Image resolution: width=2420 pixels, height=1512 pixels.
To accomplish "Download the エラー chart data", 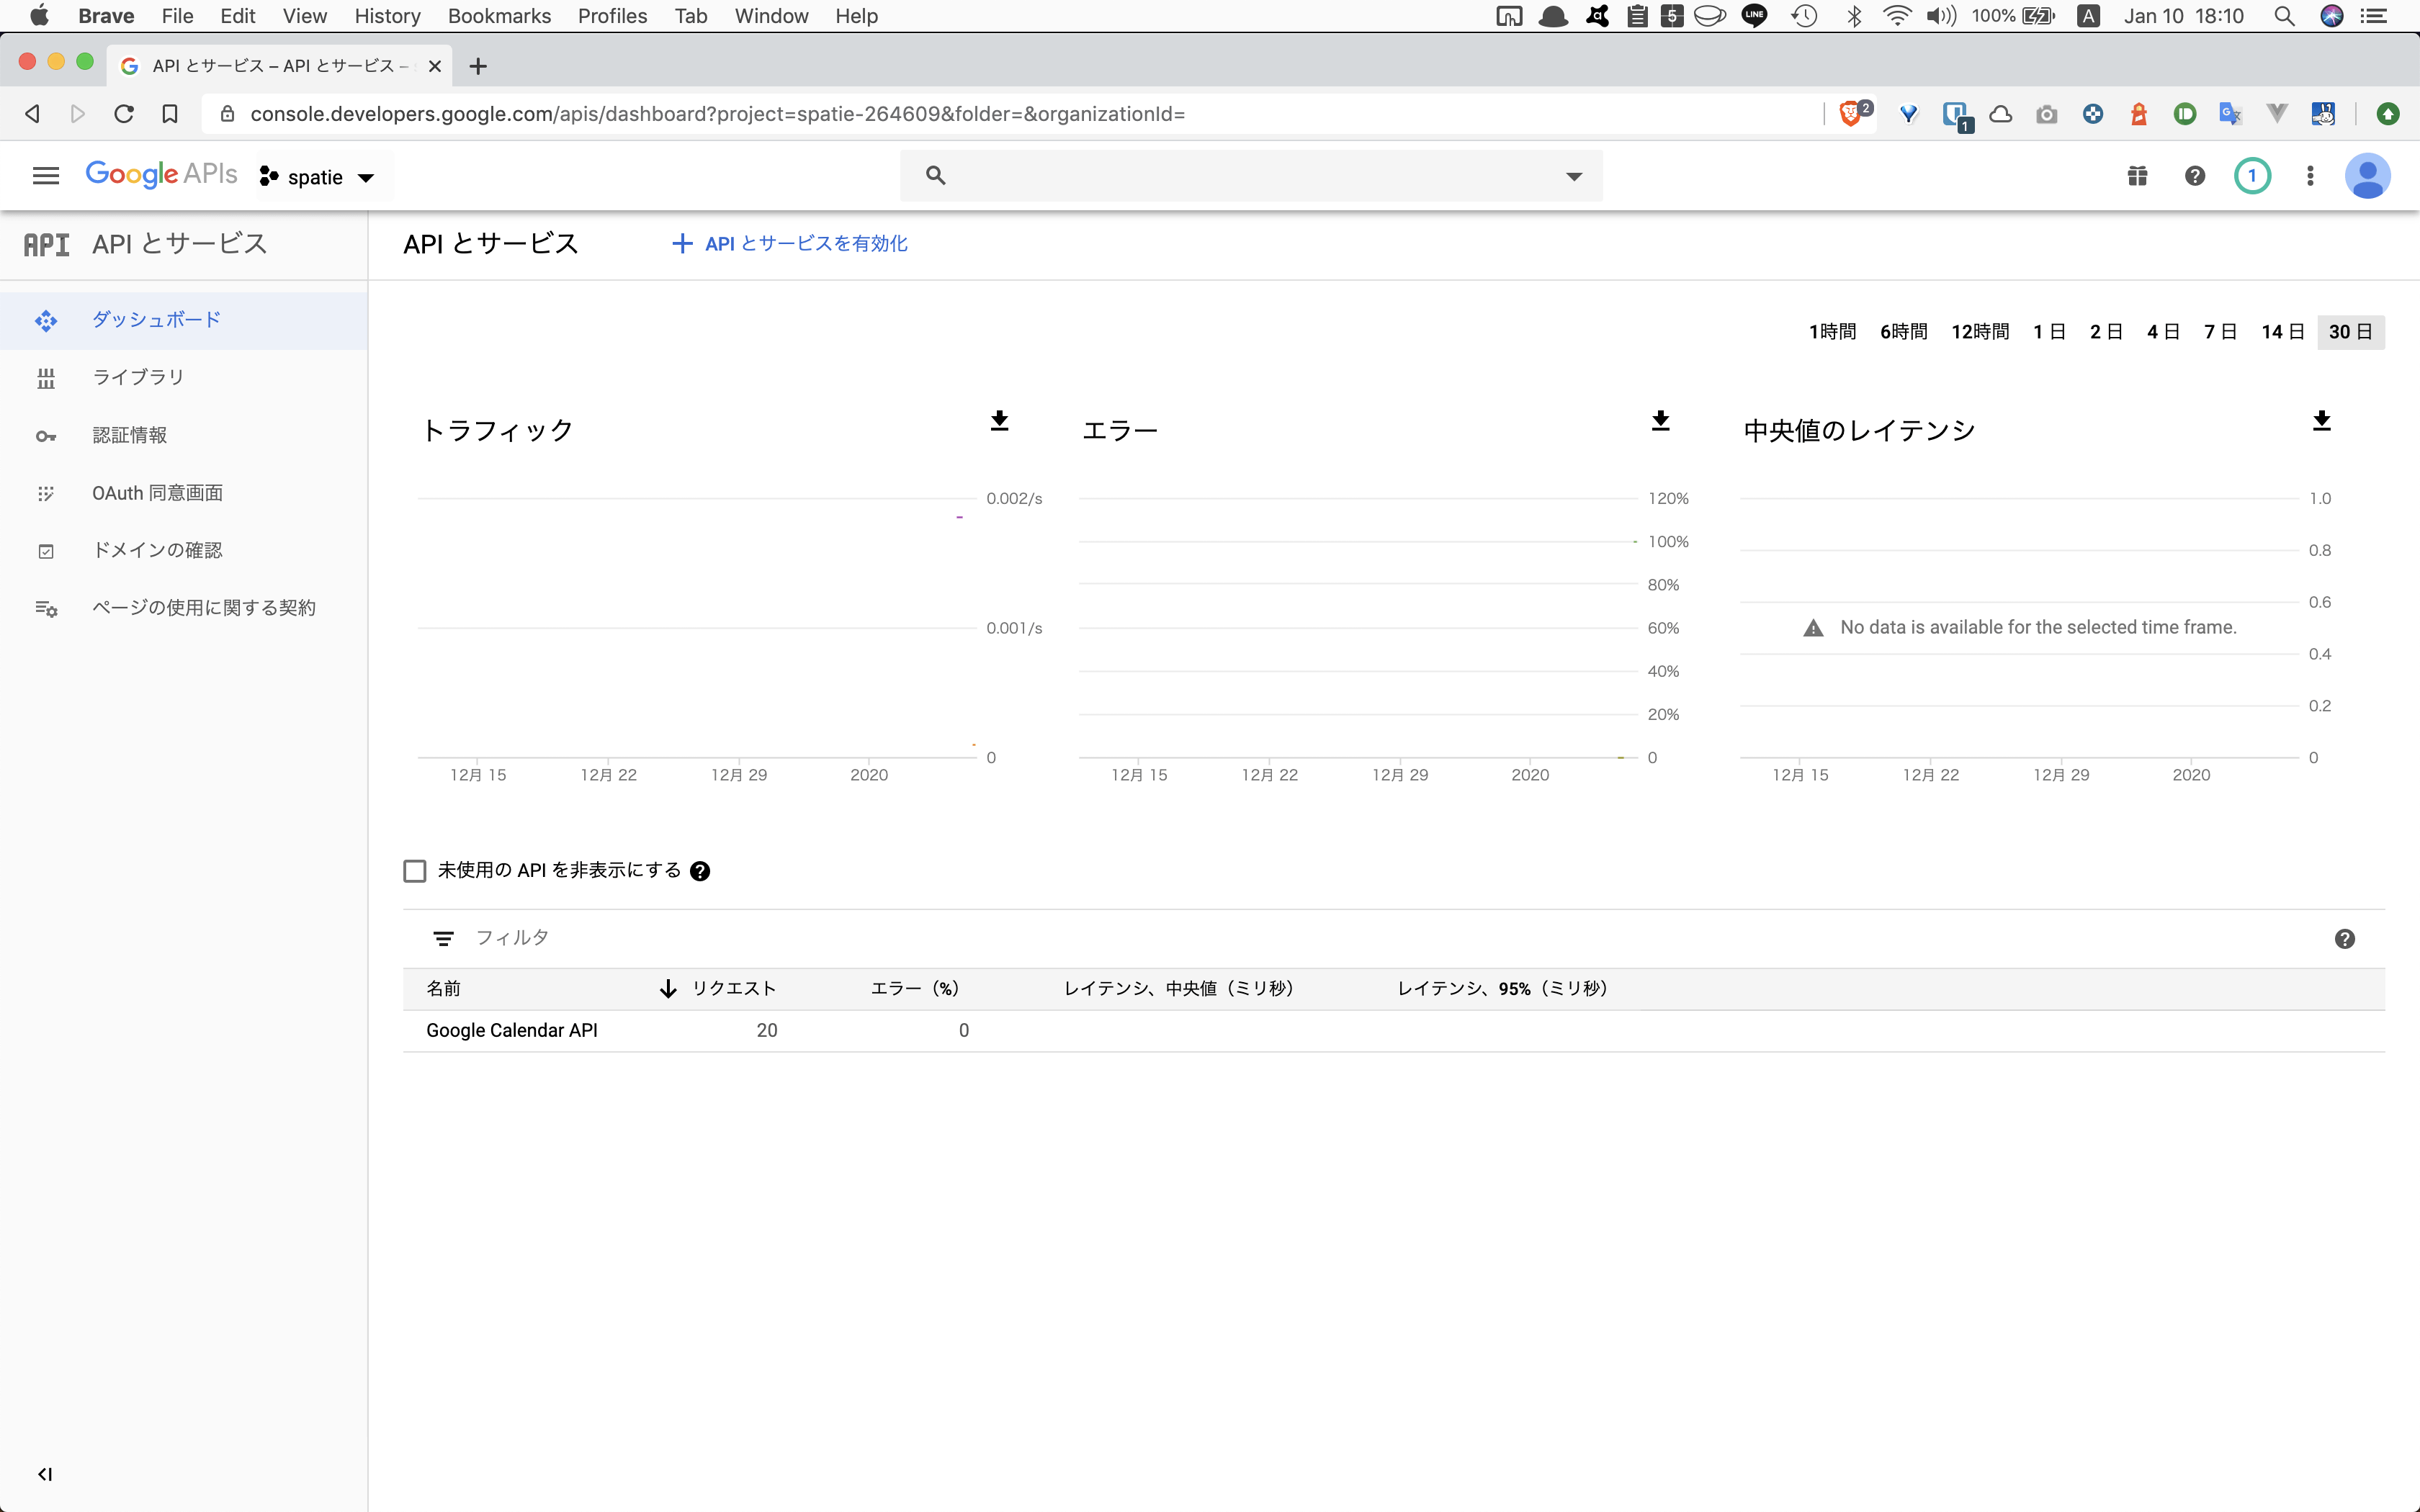I will pyautogui.click(x=1660, y=420).
